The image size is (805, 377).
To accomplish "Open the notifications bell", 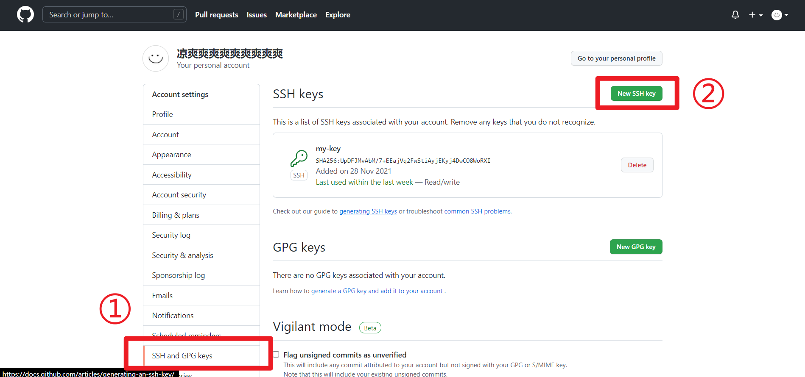I will point(735,15).
